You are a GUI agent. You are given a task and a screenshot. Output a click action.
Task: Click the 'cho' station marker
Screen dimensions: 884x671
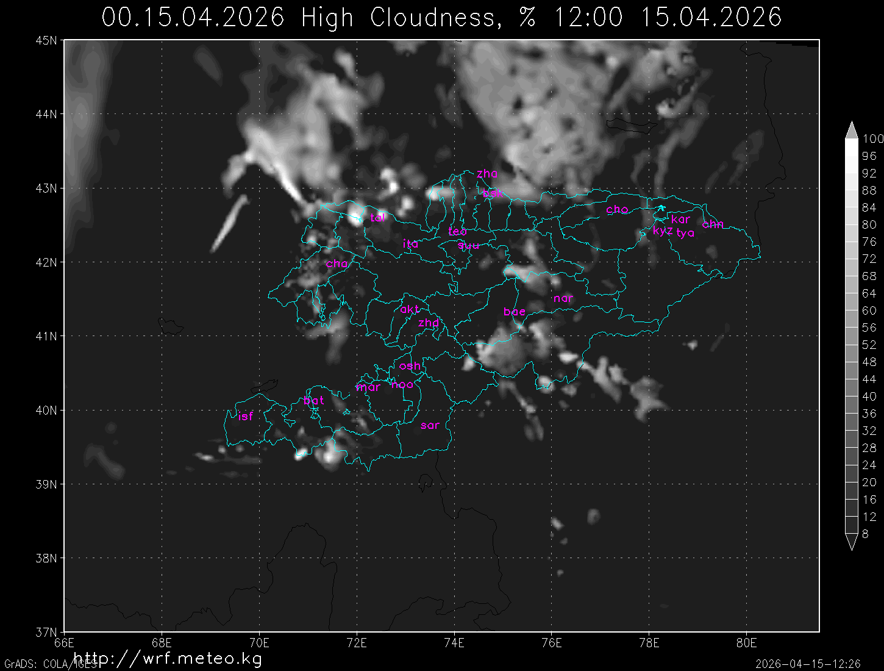(617, 209)
